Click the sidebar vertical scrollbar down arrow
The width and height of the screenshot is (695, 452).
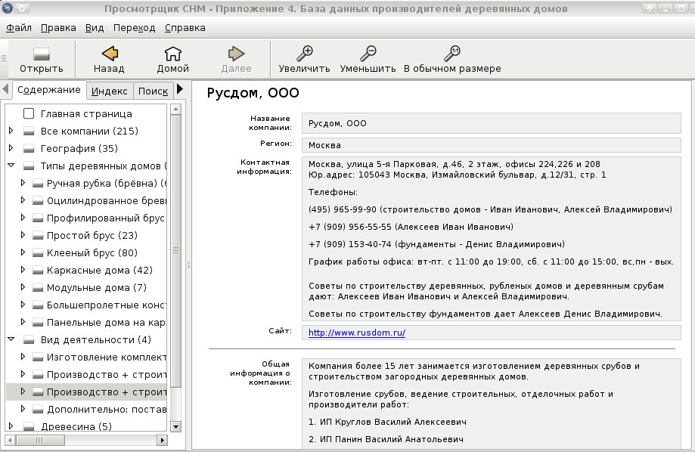(175, 427)
